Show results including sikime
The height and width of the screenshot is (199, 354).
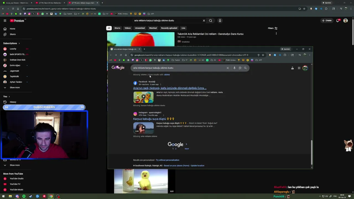(x=167, y=75)
